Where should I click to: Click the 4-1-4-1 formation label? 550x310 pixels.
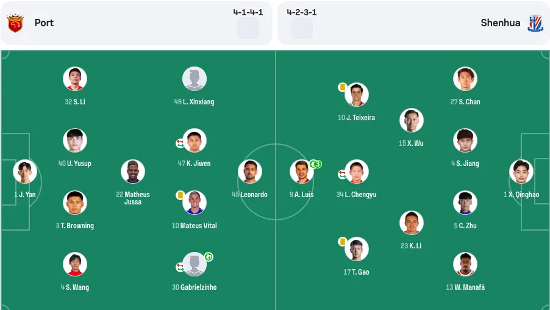pos(248,12)
